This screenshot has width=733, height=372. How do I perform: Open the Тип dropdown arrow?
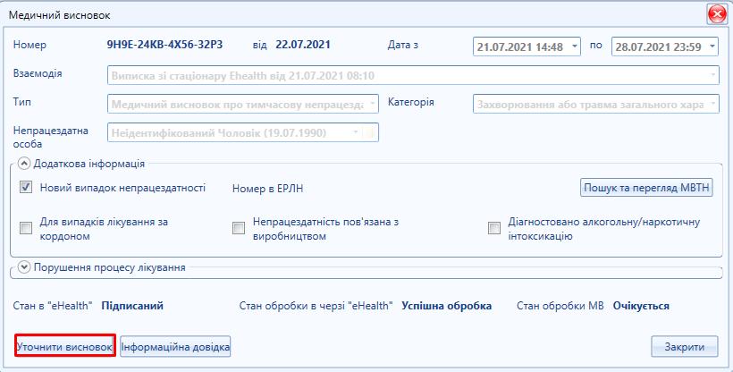coord(373,104)
